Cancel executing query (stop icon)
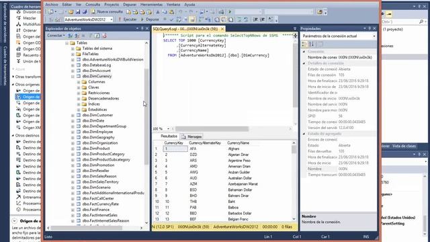 (165, 19)
